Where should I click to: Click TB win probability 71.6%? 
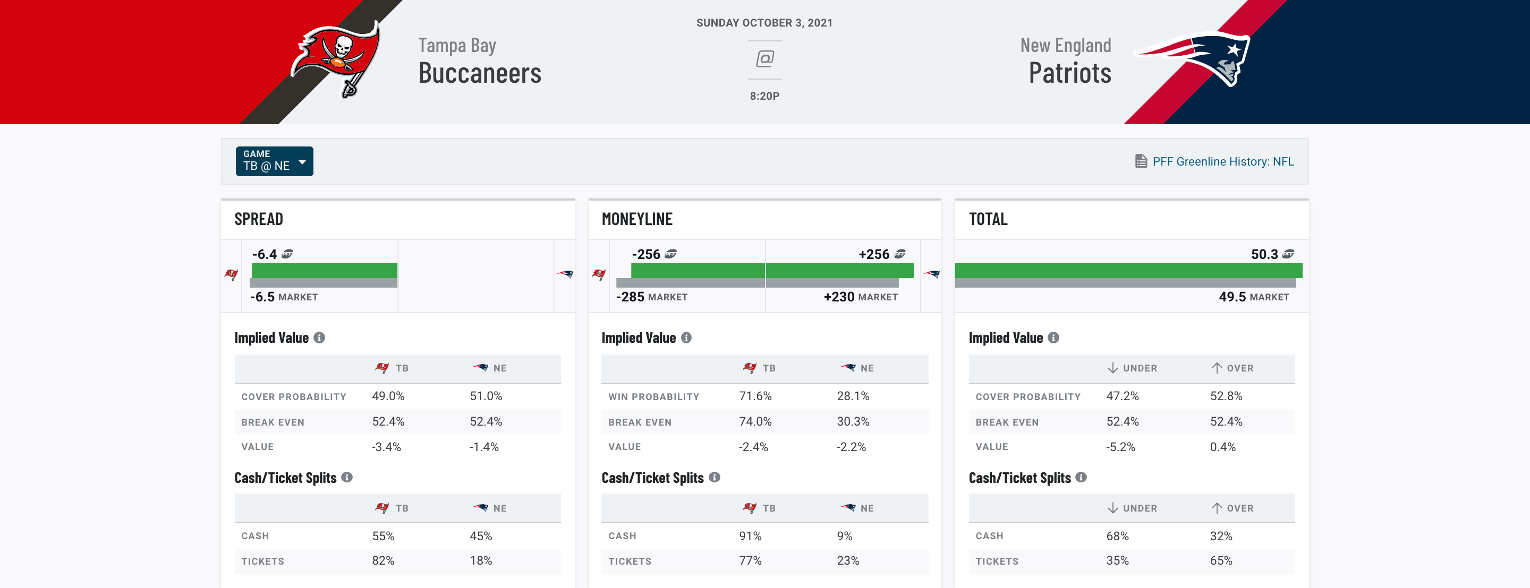(x=755, y=396)
